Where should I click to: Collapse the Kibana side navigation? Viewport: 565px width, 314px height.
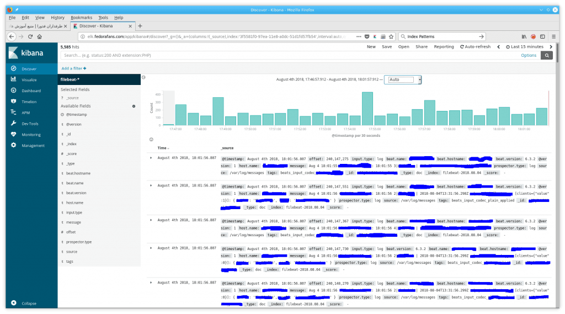(13, 304)
